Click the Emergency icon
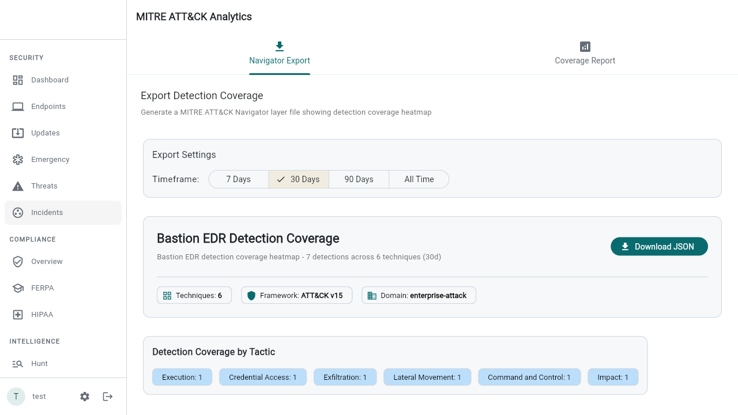Viewport: 738px width, 415px height. pos(18,159)
